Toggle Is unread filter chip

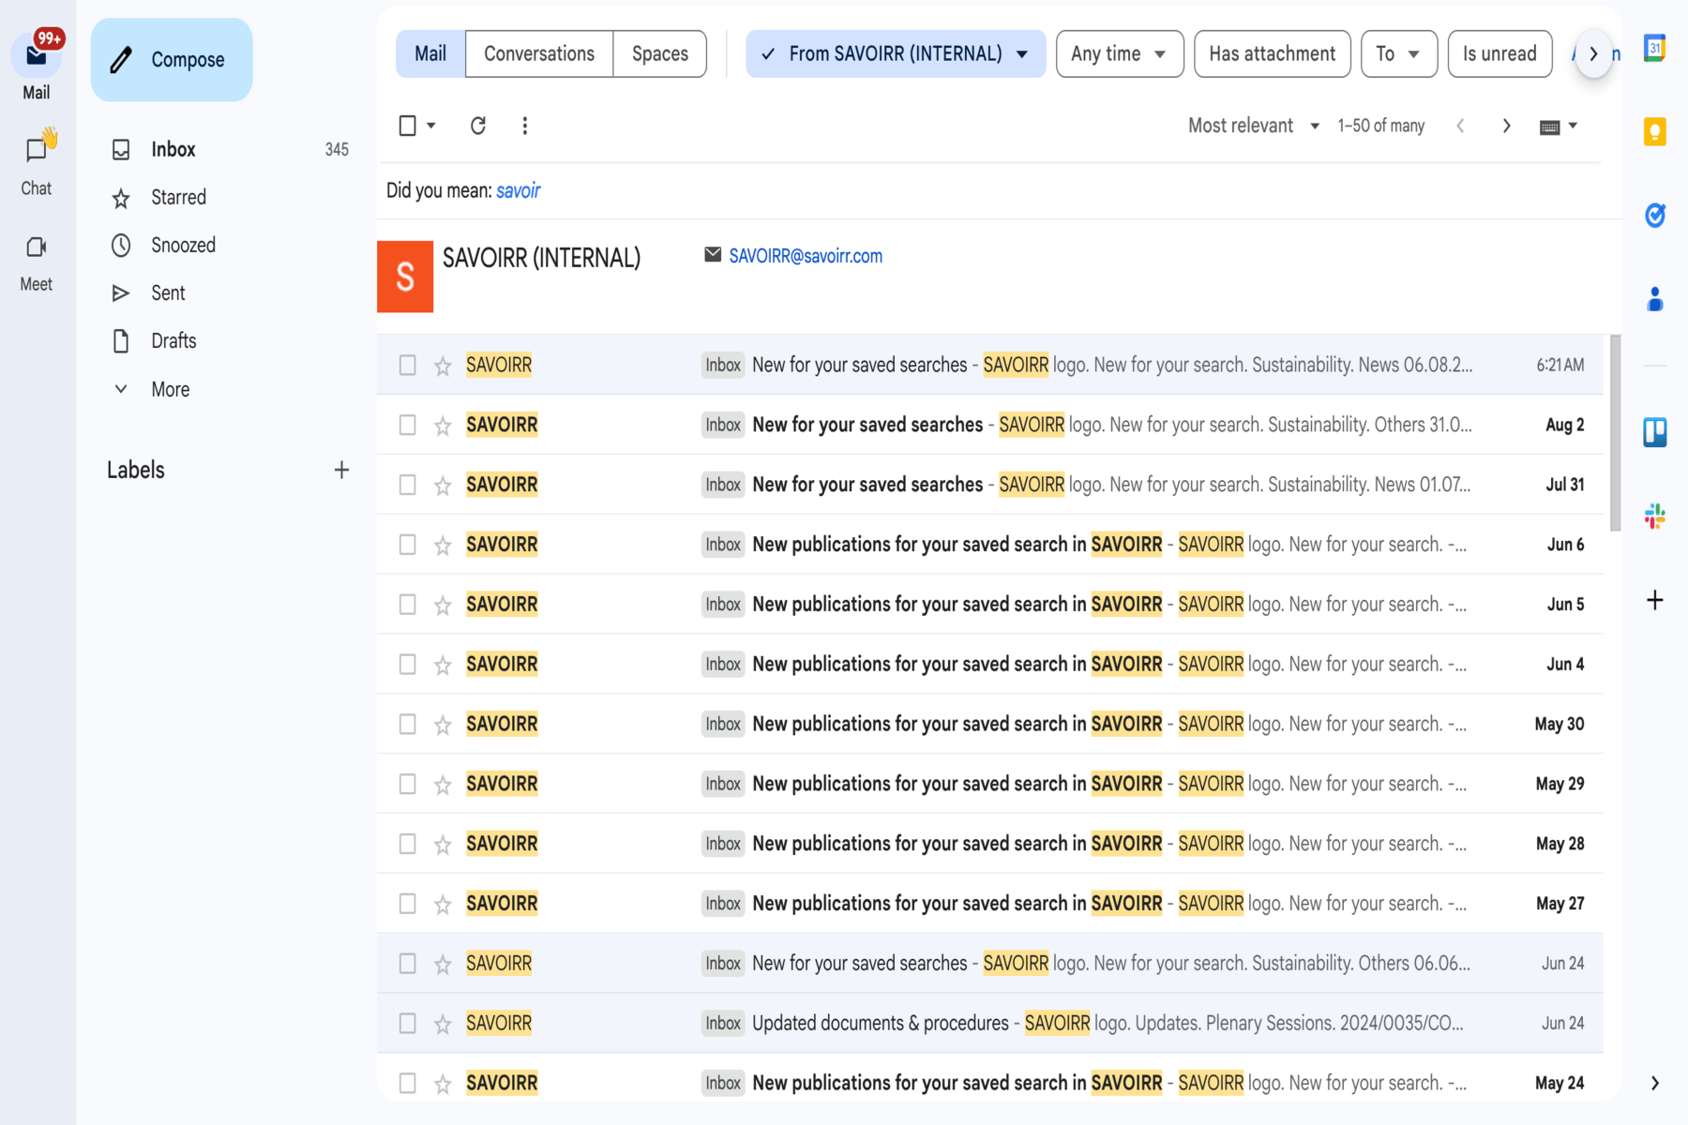click(x=1500, y=53)
